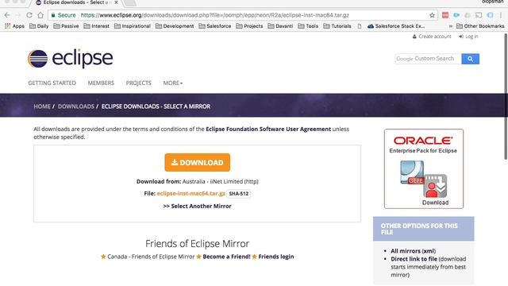The width and height of the screenshot is (508, 286).
Task: Open the Salesforce bookmarks folder
Action: pos(215,26)
